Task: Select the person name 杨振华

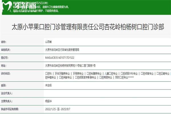Action: click(48, 101)
